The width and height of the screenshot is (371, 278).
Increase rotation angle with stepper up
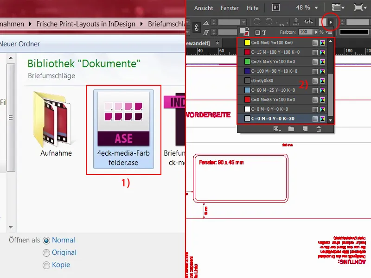(x=214, y=20)
